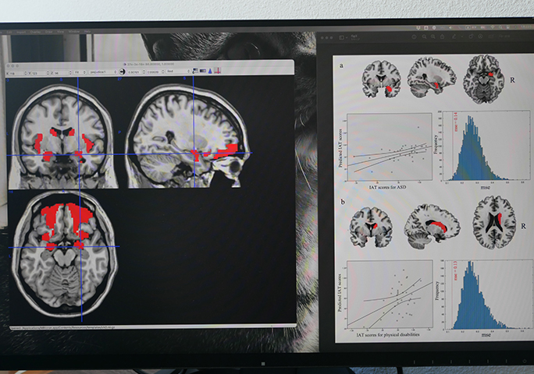Screen dimensions: 534x374
Task: Open the View menu
Action: click(60, 32)
